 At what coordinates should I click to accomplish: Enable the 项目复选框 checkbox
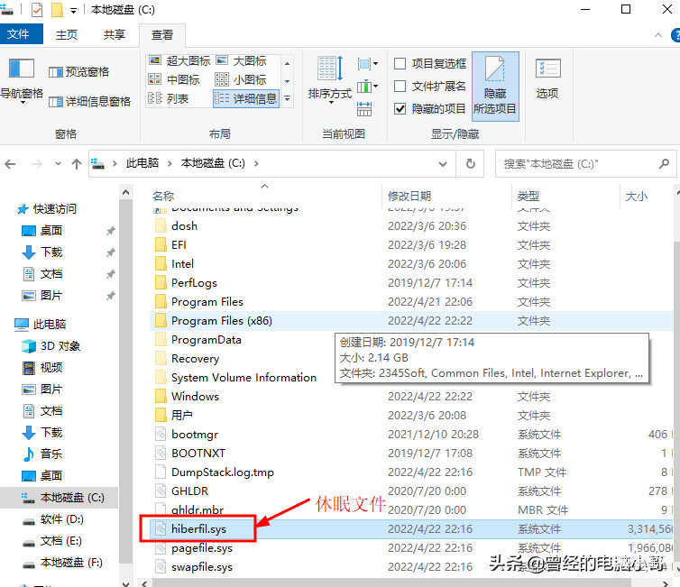click(x=400, y=64)
